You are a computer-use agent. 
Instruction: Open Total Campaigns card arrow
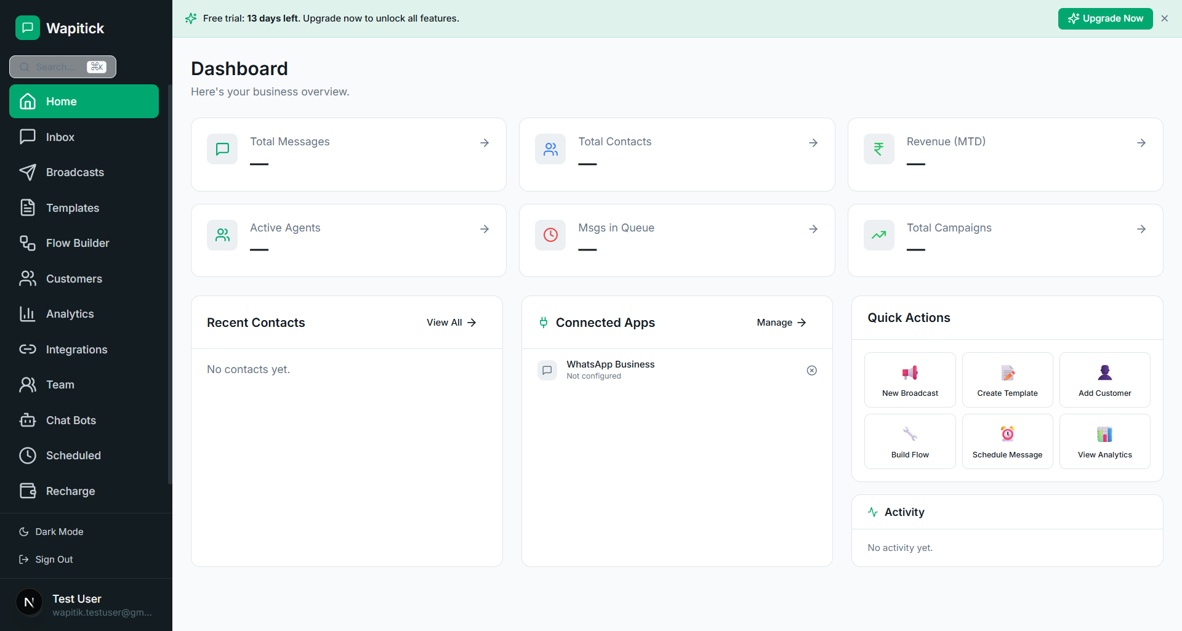[x=1141, y=229]
